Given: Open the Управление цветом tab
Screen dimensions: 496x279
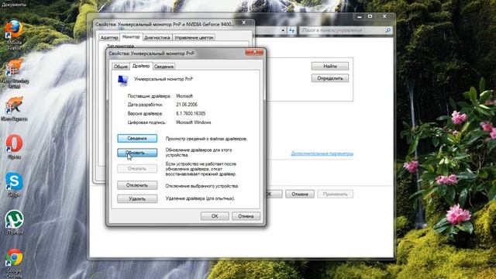Looking at the screenshot, I should tap(194, 37).
